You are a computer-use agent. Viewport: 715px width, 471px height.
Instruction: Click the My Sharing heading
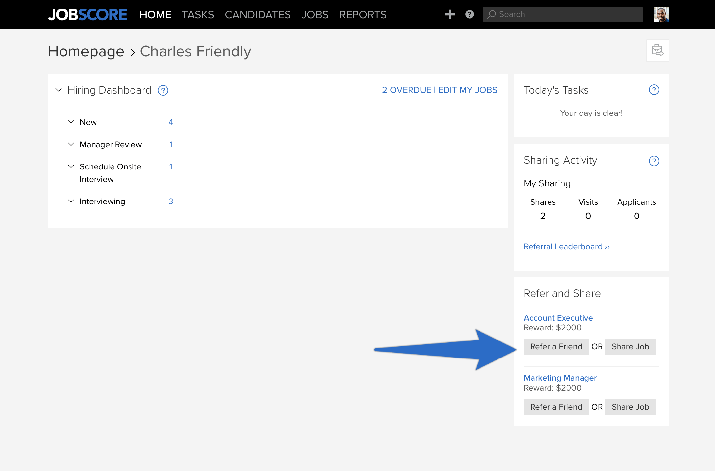point(547,183)
